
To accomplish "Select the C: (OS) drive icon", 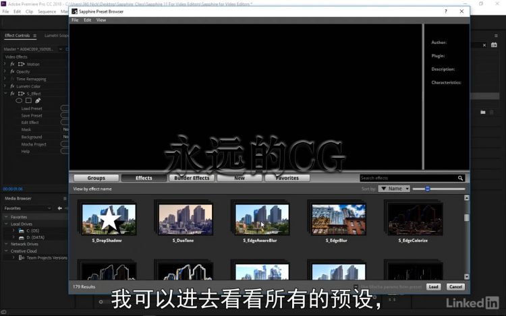I will [x=22, y=230].
